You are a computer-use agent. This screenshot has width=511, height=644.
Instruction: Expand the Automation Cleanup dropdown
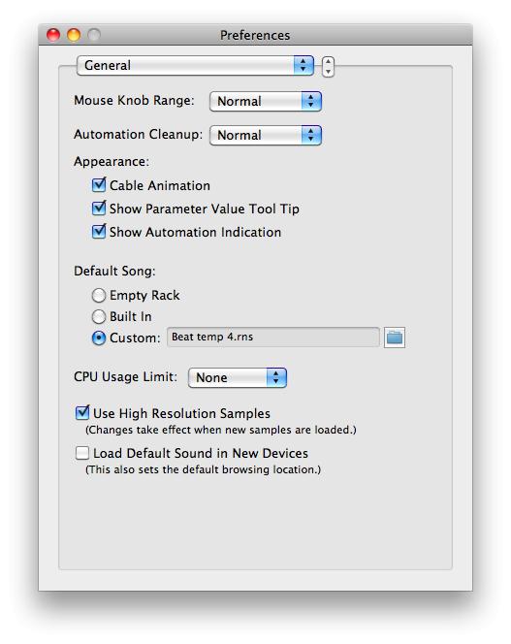[x=266, y=135]
